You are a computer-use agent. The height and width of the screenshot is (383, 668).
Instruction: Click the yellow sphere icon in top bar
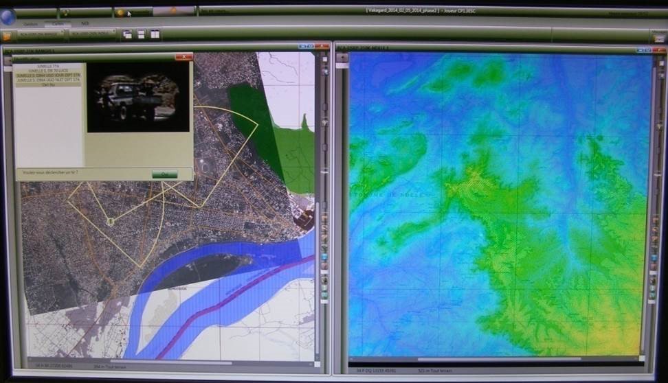pyautogui.click(x=120, y=12)
